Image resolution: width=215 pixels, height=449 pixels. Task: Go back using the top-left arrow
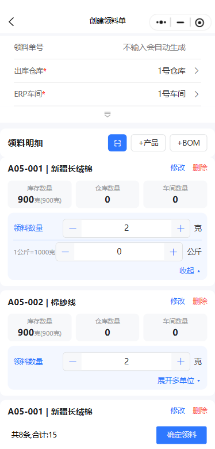tap(11, 22)
